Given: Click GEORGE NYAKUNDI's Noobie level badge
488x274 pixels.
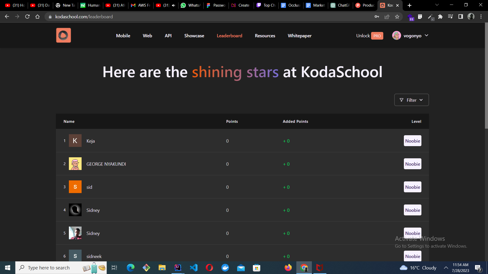Looking at the screenshot, I should pyautogui.click(x=413, y=164).
